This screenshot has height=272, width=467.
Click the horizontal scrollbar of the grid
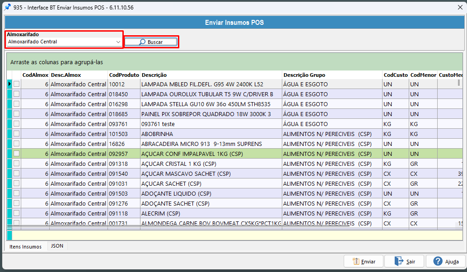point(178,226)
